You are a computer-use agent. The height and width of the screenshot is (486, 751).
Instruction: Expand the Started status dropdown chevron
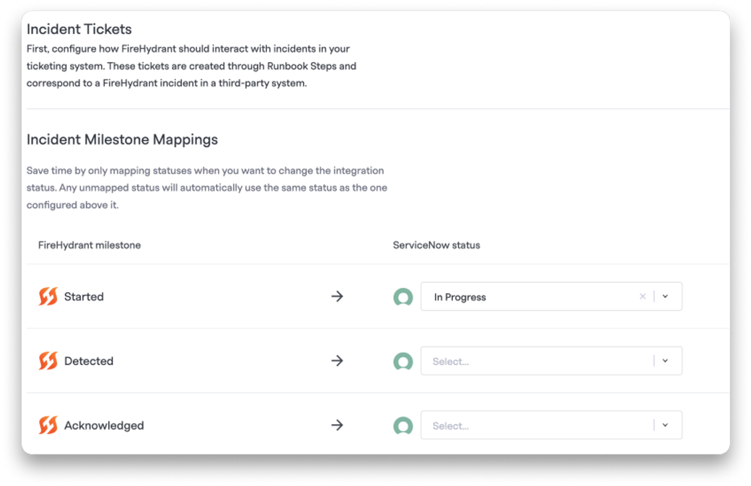(x=665, y=297)
